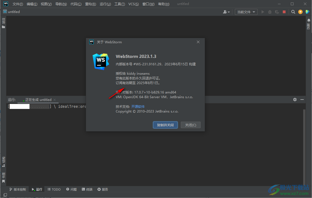Open the 运行 bottom tool tab

[x=37, y=189]
